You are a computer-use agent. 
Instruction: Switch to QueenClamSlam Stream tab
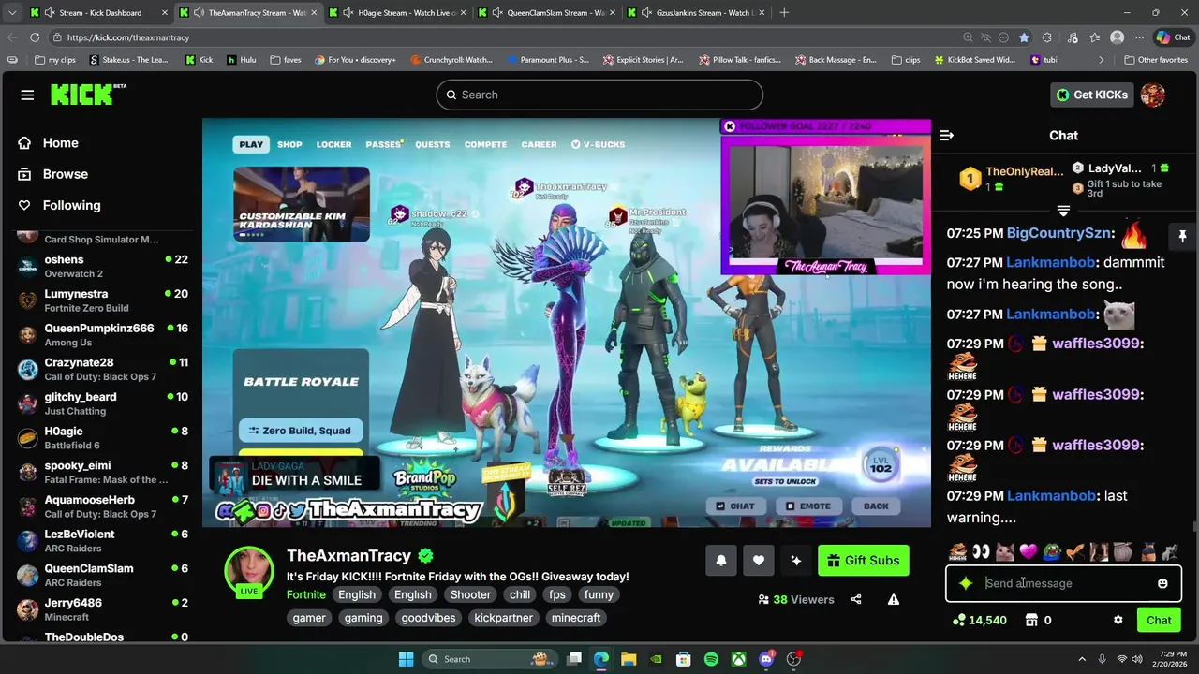pos(548,13)
